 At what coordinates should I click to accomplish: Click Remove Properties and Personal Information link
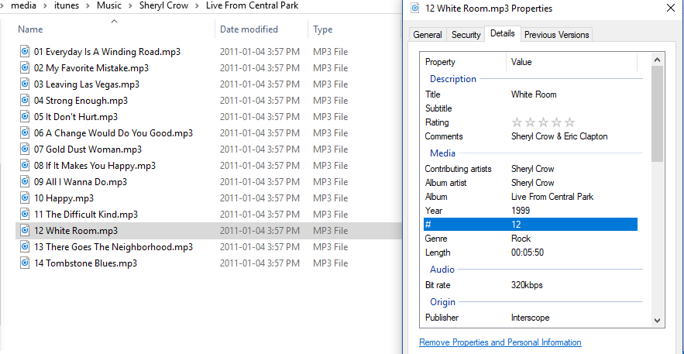(x=500, y=342)
